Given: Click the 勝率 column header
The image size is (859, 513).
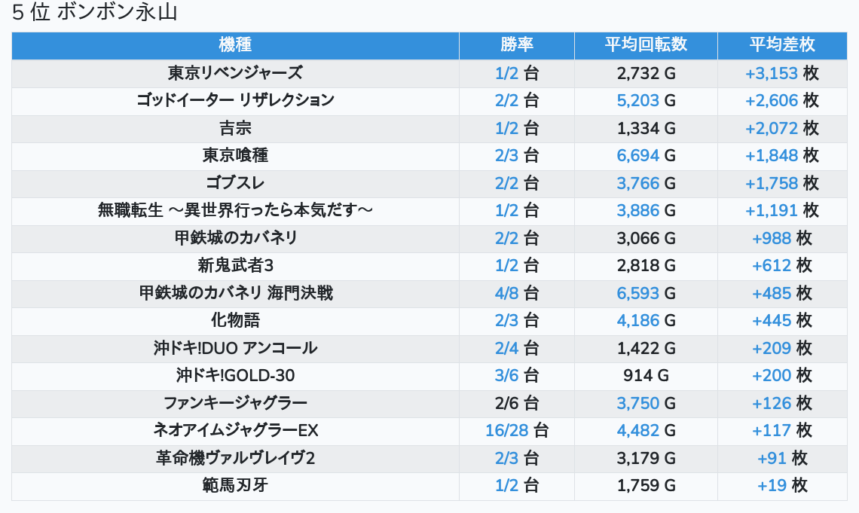Looking at the screenshot, I should pyautogui.click(x=517, y=45).
